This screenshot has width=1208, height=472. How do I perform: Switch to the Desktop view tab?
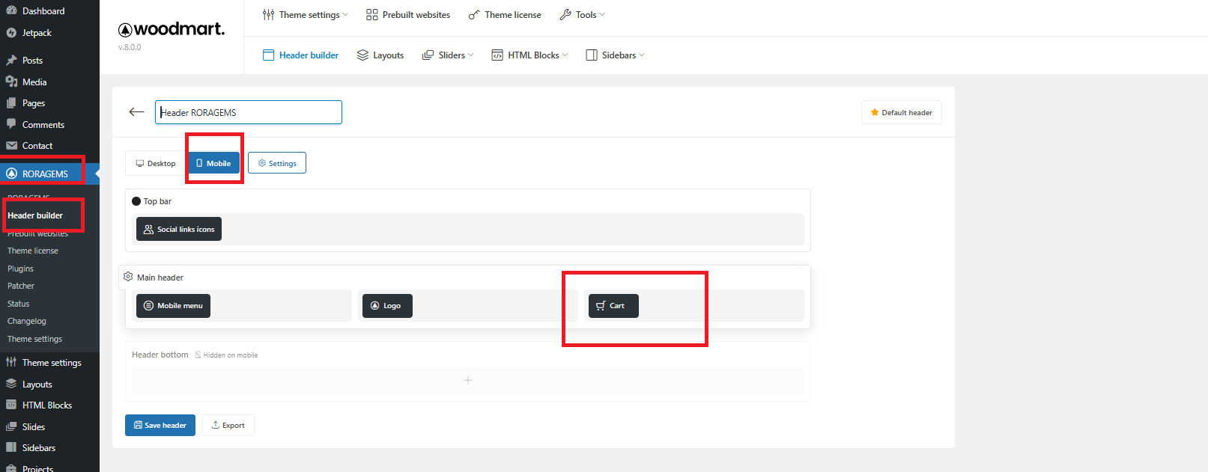156,163
